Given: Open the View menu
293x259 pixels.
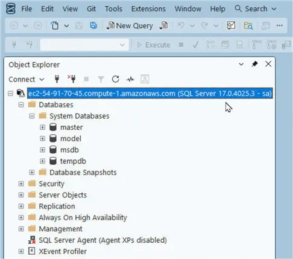Looking at the screenshot, I should (70, 9).
